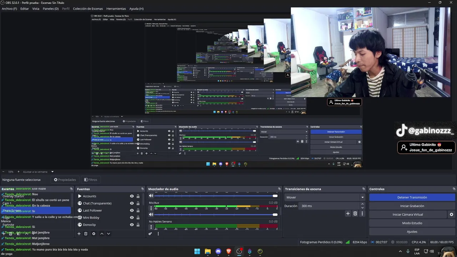The width and height of the screenshot is (457, 257).
Task: Undock the Escenas panel
Action: coord(71,189)
